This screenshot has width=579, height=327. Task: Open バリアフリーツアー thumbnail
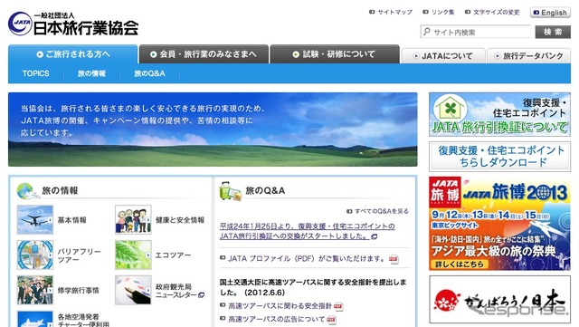(x=34, y=255)
